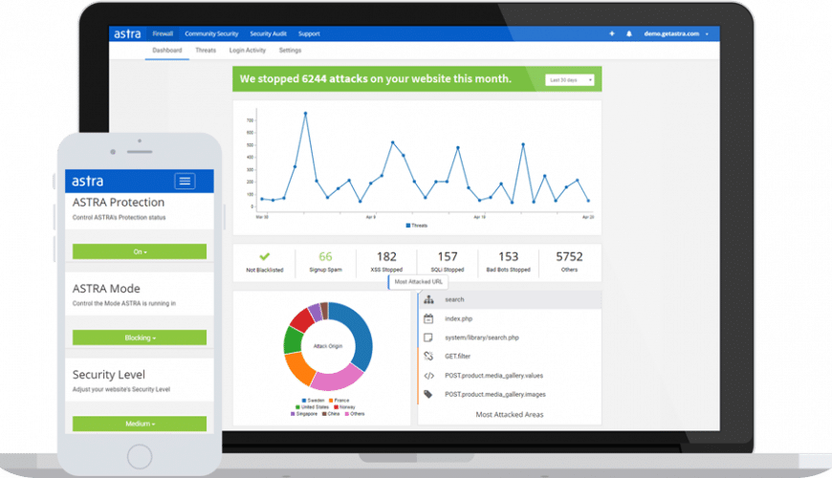Viewport: 832px width, 478px height.
Task: Click the code brackets icon beside POST.product.media_gallery.values
Action: pos(428,375)
